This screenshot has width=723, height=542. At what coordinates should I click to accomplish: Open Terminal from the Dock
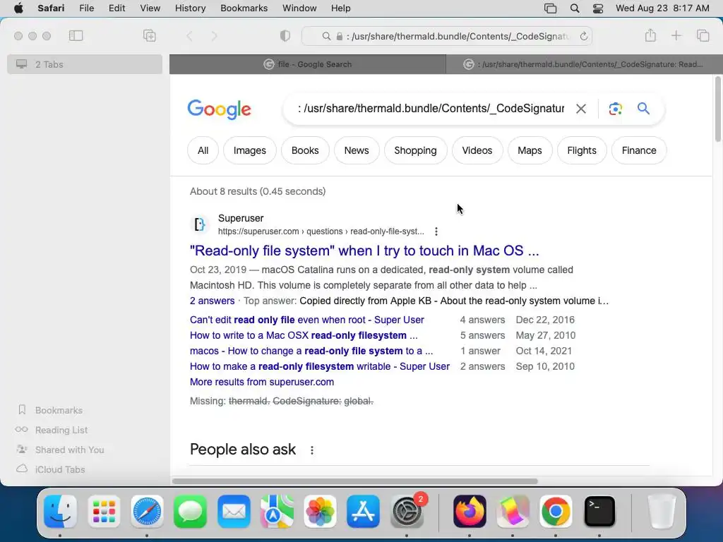click(599, 511)
